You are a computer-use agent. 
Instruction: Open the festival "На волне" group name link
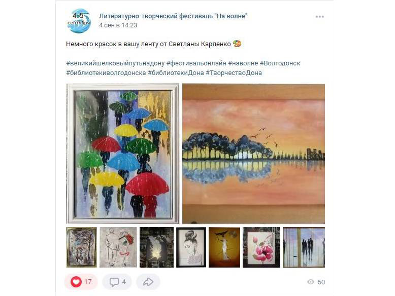(173, 16)
